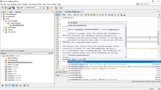The width and height of the screenshot is (161, 90).
Task: Click the editor red breakpoint stop icon
Action: pyautogui.click(x=115, y=15)
